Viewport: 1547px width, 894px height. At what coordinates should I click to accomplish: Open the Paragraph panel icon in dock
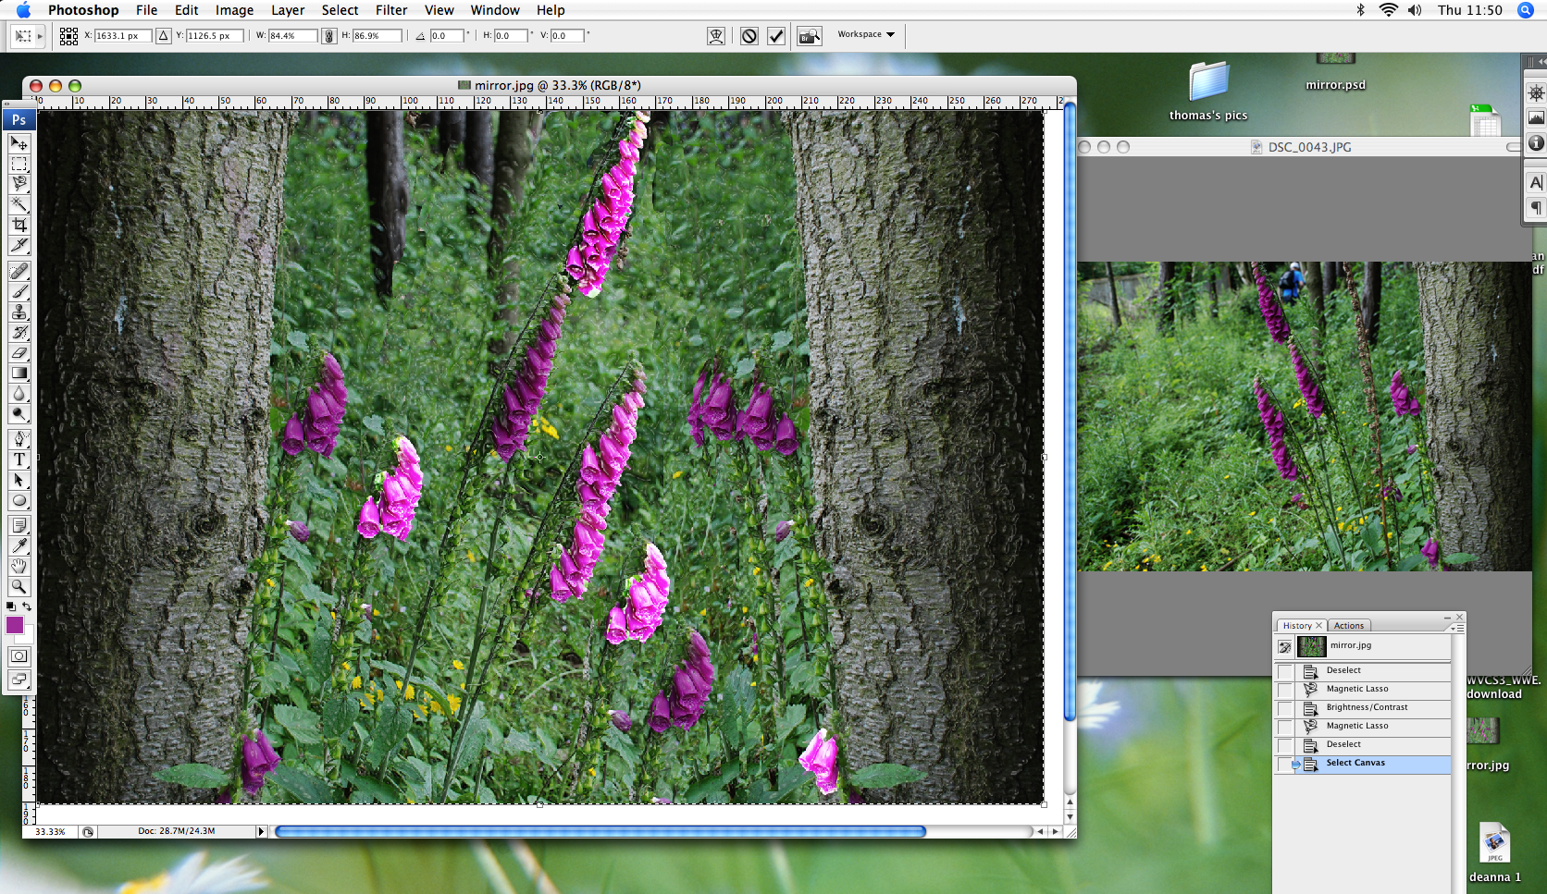pyautogui.click(x=1536, y=207)
